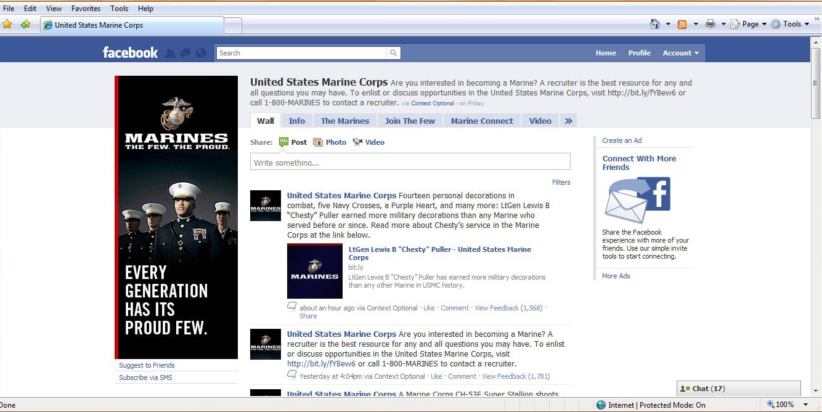Click Subscribe via SMS link
The image size is (822, 412).
[x=145, y=378]
